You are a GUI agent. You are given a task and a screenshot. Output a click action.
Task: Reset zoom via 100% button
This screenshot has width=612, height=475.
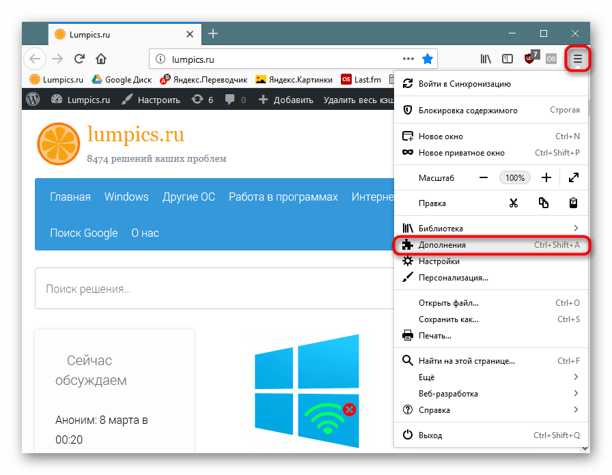tap(515, 178)
